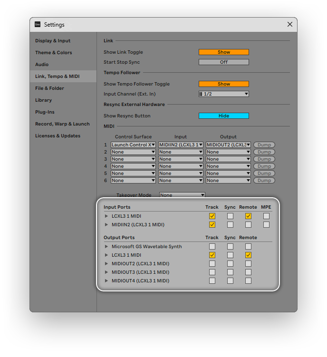The width and height of the screenshot is (327, 357).
Task: Toggle the Show Resync Button Hide switch
Action: tap(223, 116)
